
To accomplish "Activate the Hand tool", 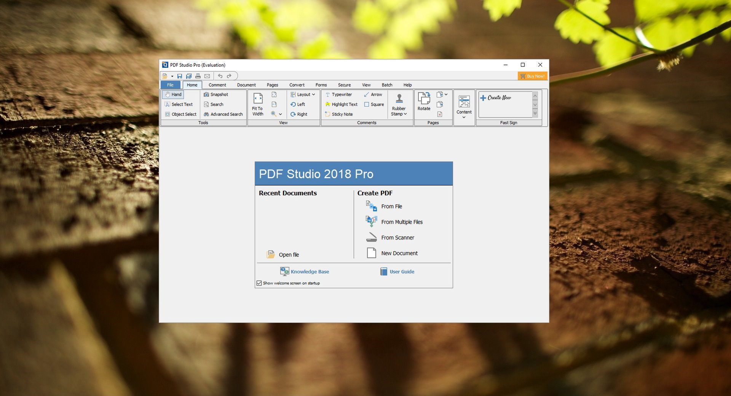I will (173, 94).
